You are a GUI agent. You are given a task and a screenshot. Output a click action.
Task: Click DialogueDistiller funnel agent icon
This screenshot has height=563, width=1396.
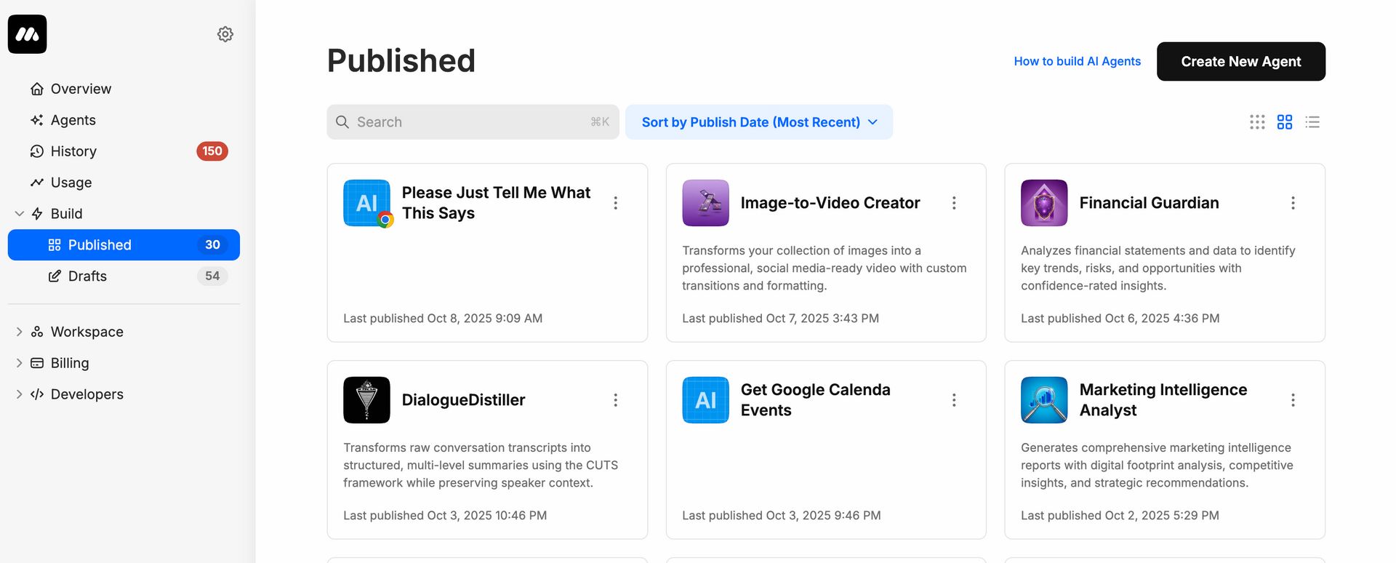[366, 400]
